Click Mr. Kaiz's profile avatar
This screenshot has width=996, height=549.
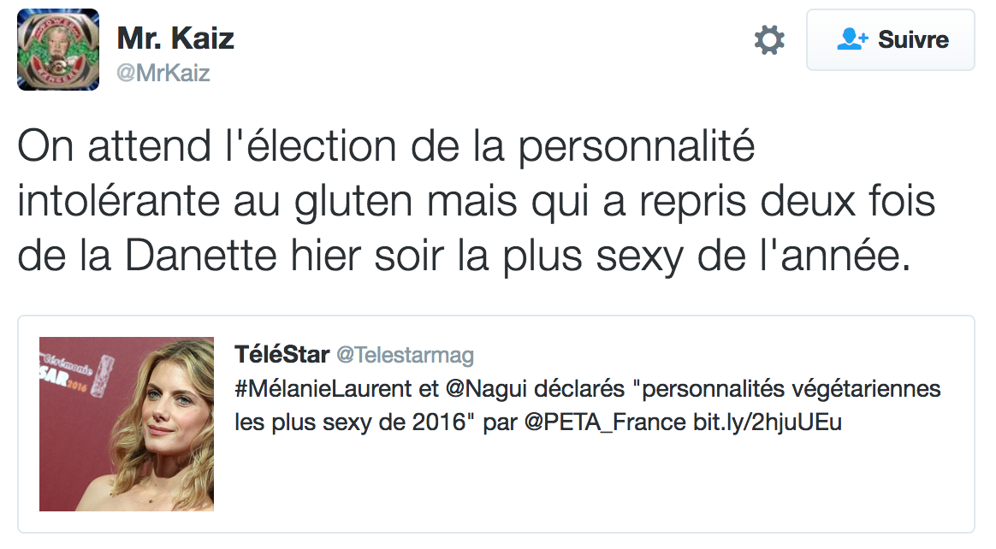57,50
